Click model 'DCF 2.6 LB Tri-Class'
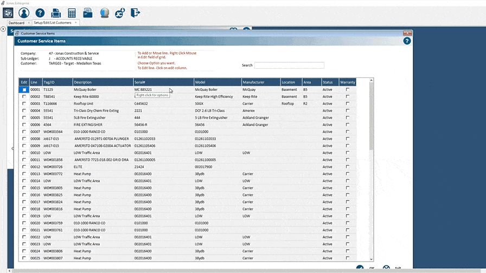 point(210,110)
